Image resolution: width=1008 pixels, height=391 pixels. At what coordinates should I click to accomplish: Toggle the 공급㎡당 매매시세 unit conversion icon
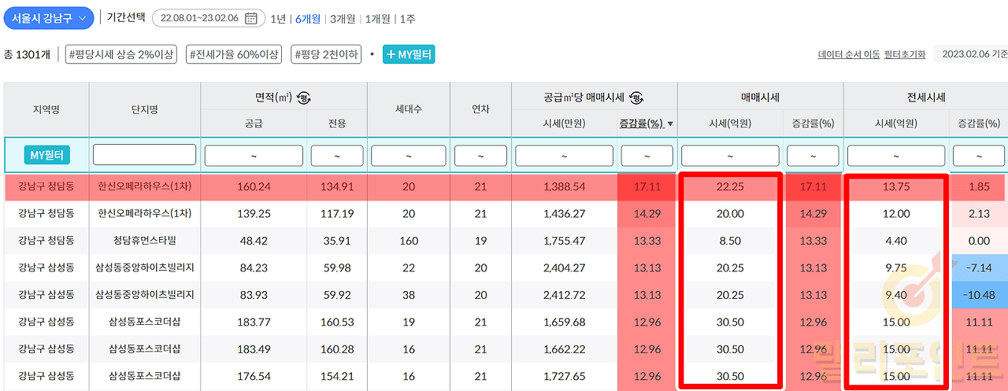pyautogui.click(x=638, y=98)
